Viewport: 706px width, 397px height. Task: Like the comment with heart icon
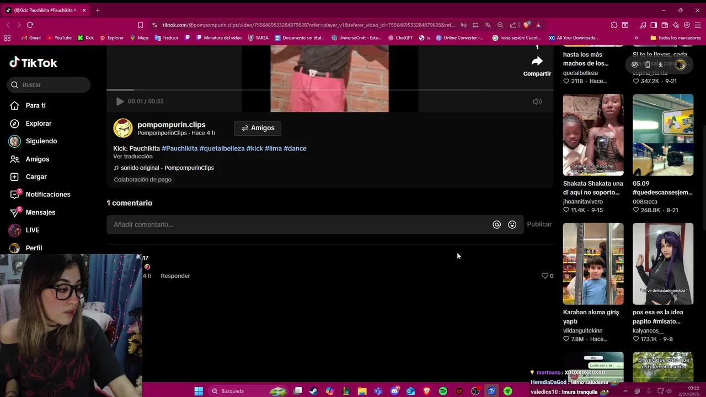[545, 276]
